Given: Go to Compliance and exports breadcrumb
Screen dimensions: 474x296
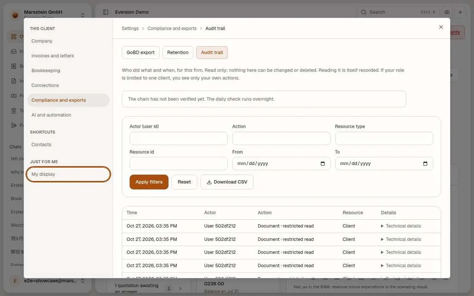Looking at the screenshot, I should coord(172,28).
